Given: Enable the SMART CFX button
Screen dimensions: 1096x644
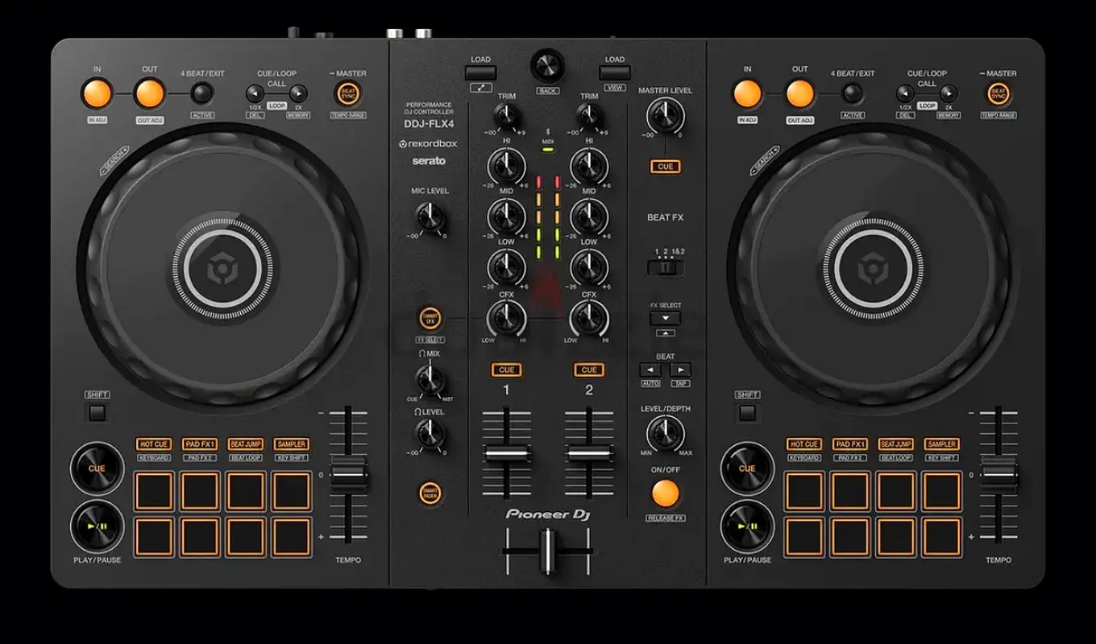Looking at the screenshot, I should click(x=430, y=320).
